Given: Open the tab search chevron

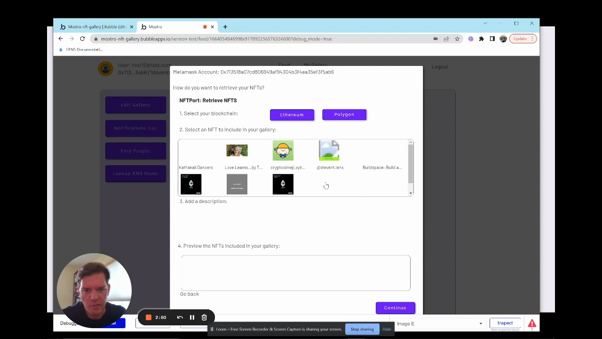Looking at the screenshot, I should (x=485, y=23).
